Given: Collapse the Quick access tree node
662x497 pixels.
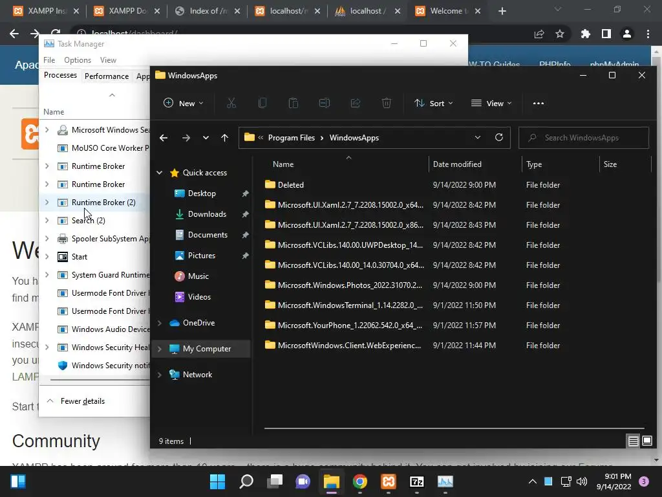Looking at the screenshot, I should (160, 172).
